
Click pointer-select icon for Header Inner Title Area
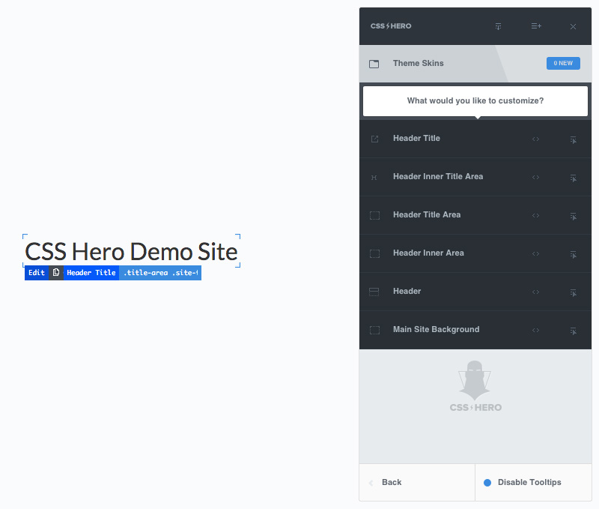tap(573, 178)
